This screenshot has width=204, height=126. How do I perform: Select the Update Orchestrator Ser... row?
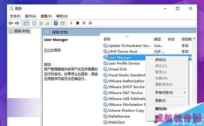coord(130,46)
